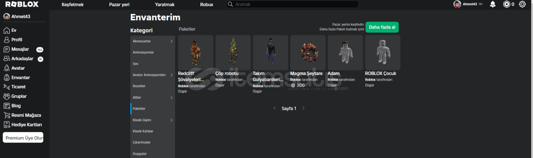This screenshot has height=158, width=533.
Task: Go to the previous inventory page
Action: coord(274,109)
